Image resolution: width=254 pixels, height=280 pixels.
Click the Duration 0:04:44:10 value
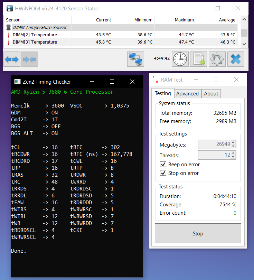pos(225,196)
